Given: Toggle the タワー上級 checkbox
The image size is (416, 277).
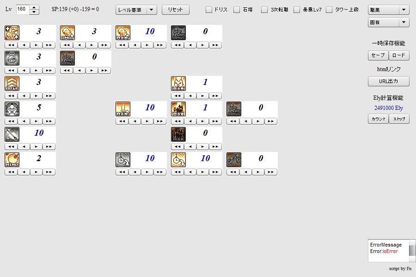Looking at the screenshot, I should coord(329,10).
